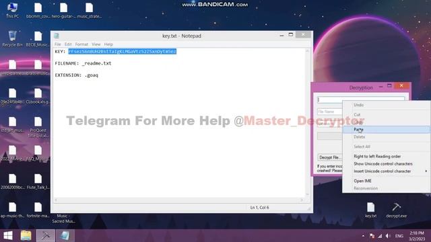Select the bbcmm_cov... file on desktop
The image size is (431, 242).
(38, 11)
